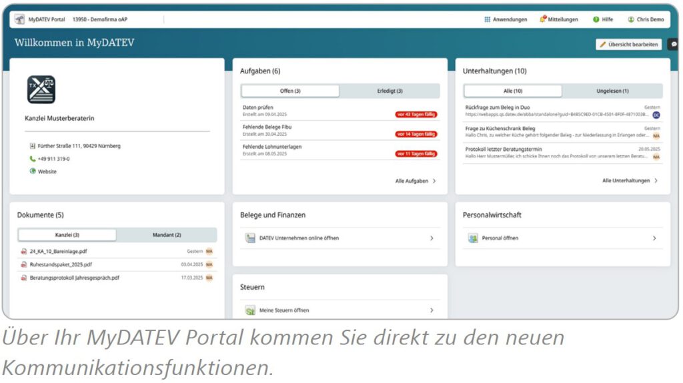Viewport: 683px width, 383px height.
Task: Click the MyDATEV Portal logo icon
Action: (19, 19)
